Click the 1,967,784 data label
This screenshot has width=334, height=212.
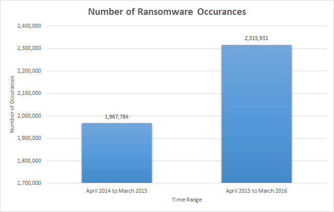pyautogui.click(x=117, y=117)
